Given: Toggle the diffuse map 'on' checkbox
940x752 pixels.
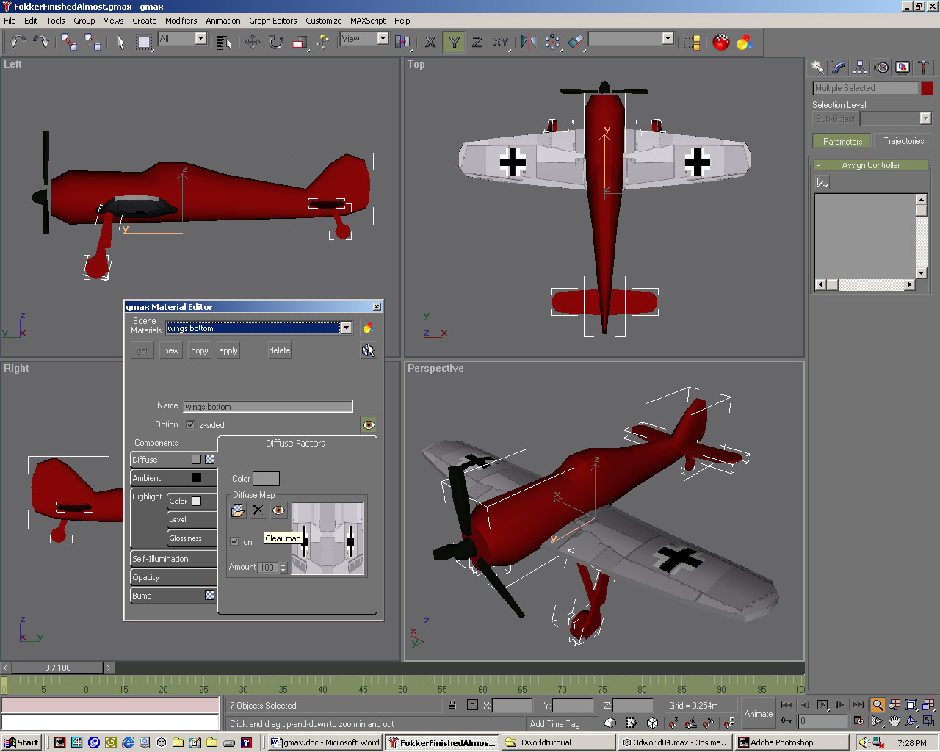Looking at the screenshot, I should coord(234,541).
